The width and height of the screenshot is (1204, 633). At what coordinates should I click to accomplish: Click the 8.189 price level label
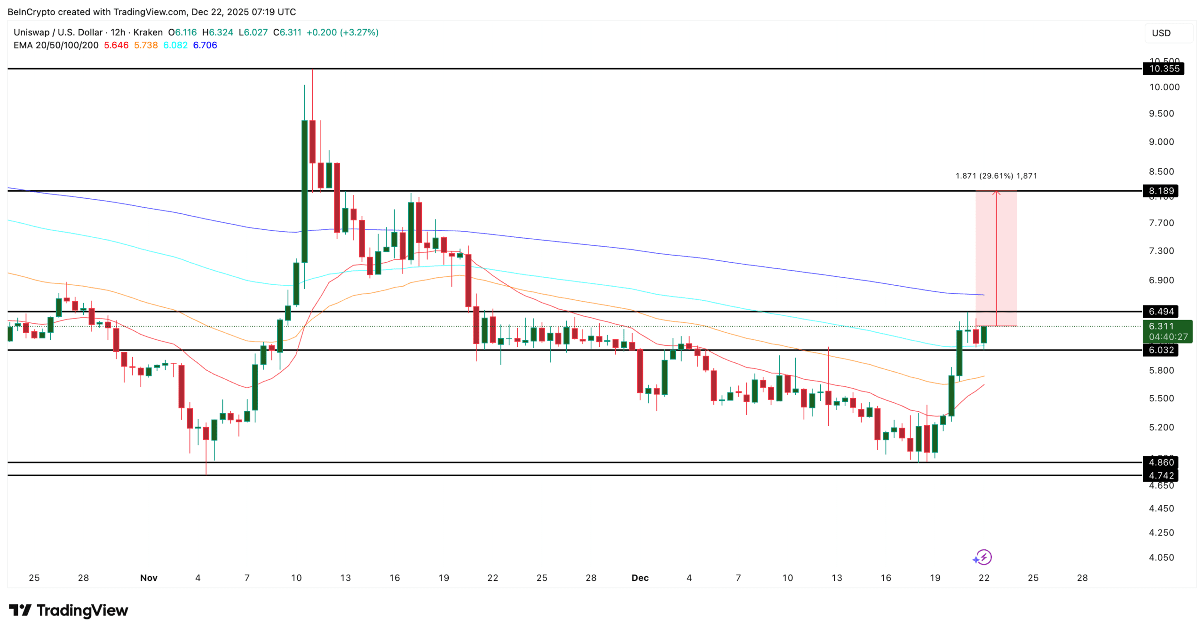1161,191
